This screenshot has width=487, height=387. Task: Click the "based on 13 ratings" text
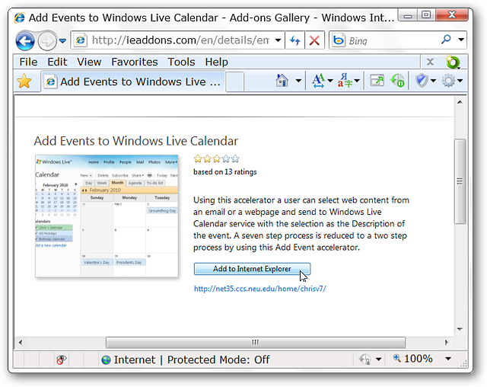225,172
